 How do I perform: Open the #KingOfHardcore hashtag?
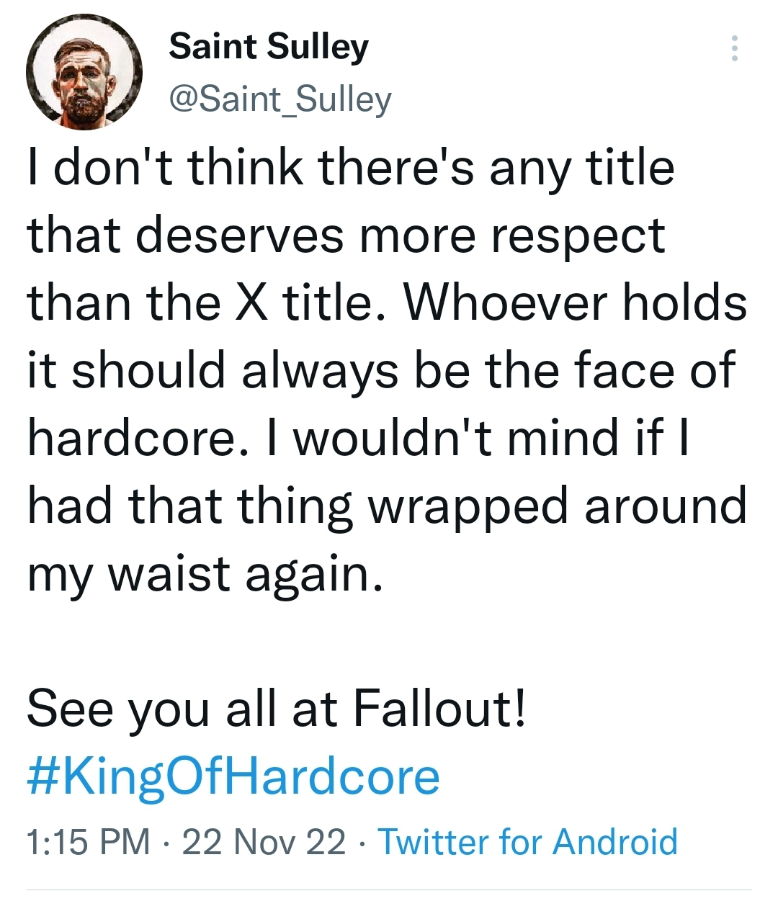tap(233, 776)
